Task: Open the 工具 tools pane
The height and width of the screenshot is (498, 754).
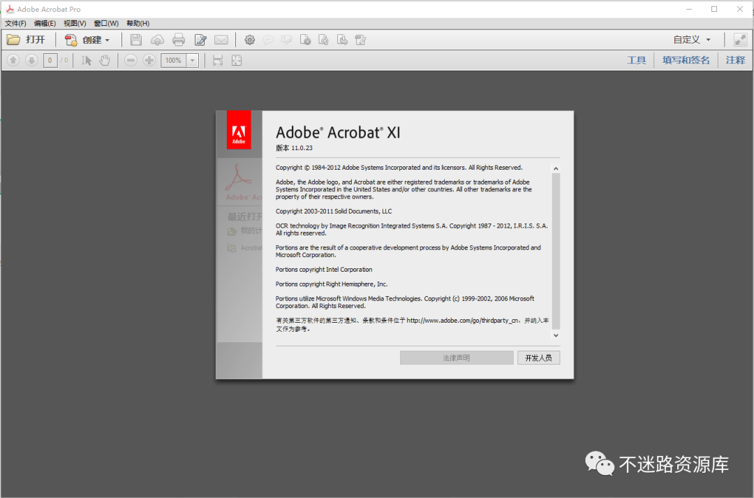Action: [636, 60]
